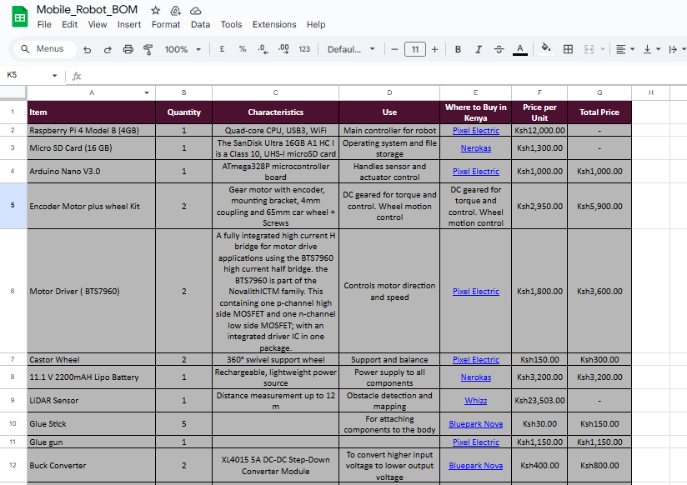Open the Help menu

pyautogui.click(x=316, y=24)
